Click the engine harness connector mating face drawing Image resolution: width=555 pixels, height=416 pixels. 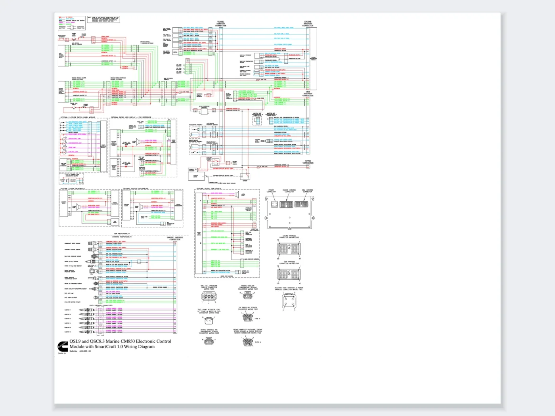tap(289, 249)
